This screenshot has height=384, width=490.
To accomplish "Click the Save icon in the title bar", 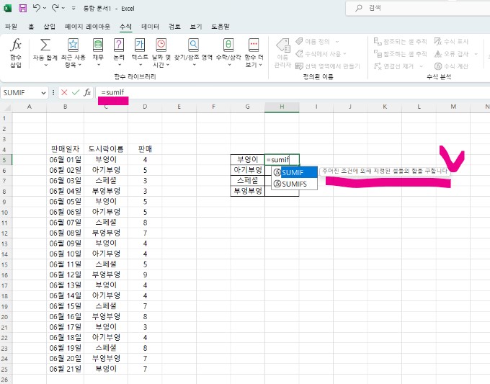I will pos(22,8).
